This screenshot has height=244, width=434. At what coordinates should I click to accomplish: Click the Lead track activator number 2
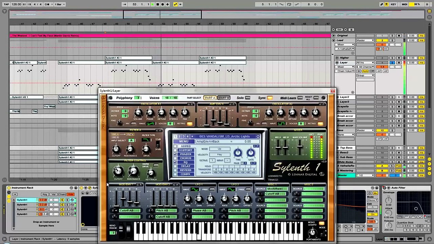pos(382,40)
